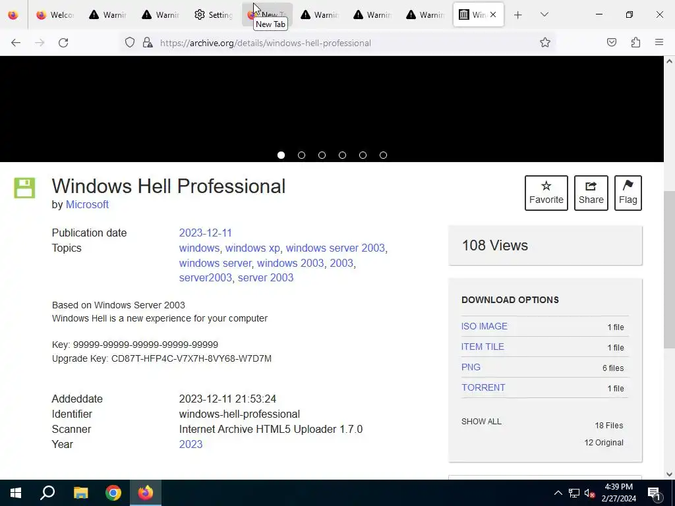The height and width of the screenshot is (506, 675).
Task: Expand the list all tabs chevron
Action: point(544,14)
